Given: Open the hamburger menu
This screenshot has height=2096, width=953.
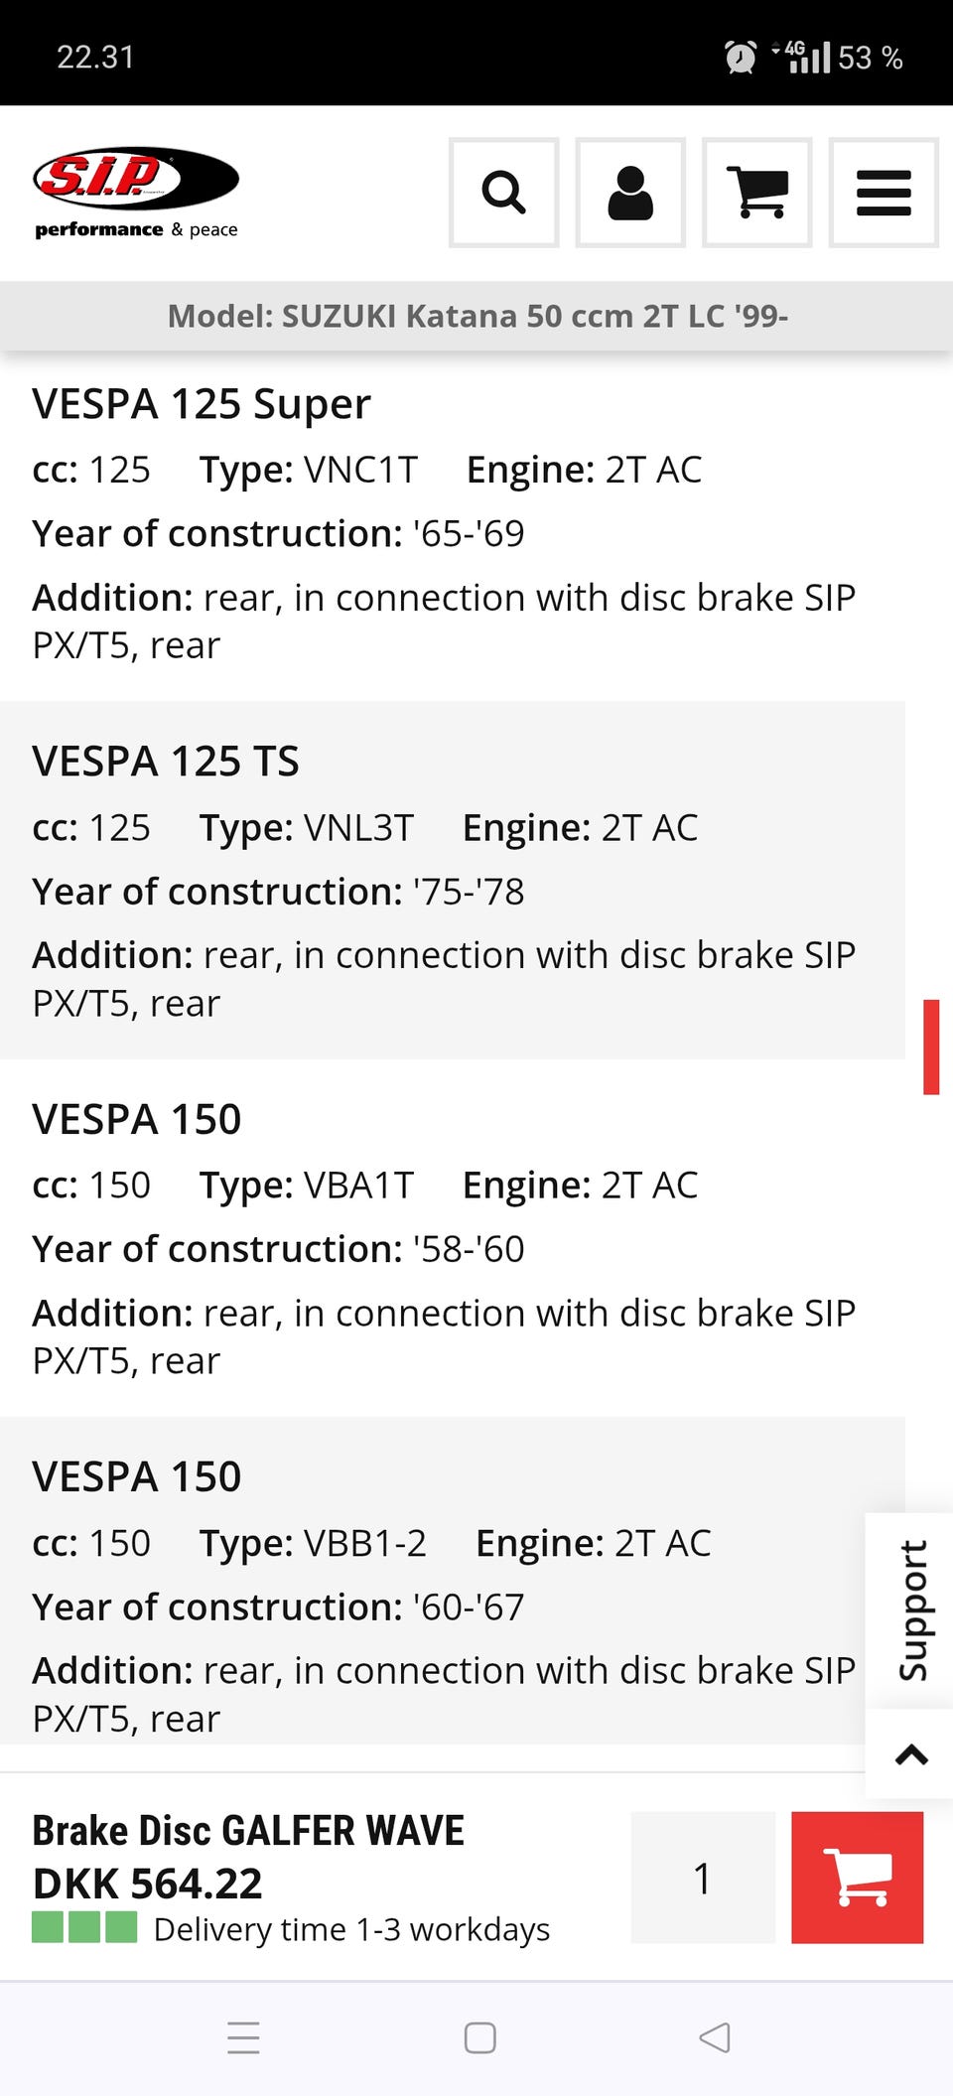Looking at the screenshot, I should [x=883, y=193].
